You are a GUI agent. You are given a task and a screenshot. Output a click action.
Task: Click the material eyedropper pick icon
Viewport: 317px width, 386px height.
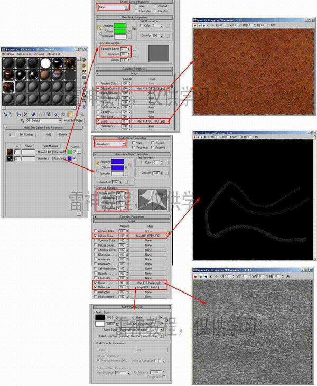pyautogui.click(x=22, y=121)
